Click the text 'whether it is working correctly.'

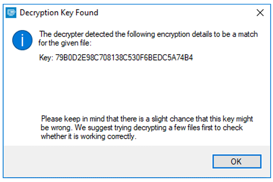(x=88, y=136)
